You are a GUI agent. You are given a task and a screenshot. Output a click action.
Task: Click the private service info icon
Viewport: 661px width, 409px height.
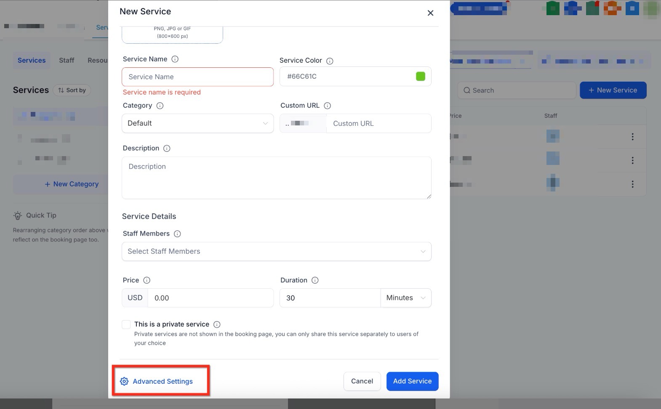217,324
